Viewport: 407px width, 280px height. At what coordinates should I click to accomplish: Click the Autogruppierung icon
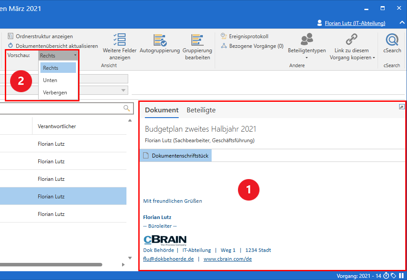(160, 40)
